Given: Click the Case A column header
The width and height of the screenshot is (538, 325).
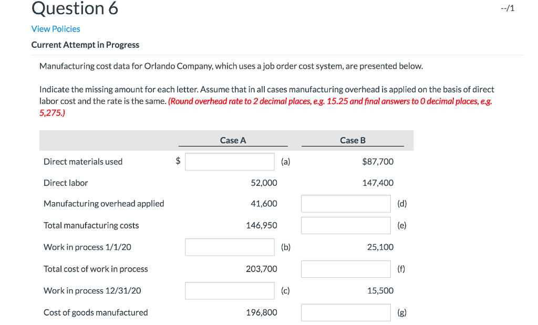Looking at the screenshot, I should [x=233, y=140].
